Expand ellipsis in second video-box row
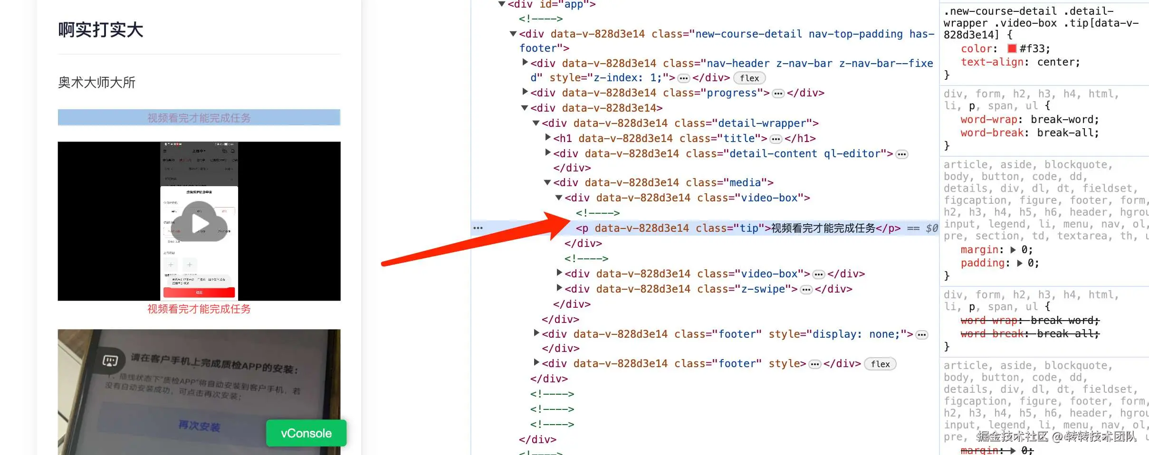Image resolution: width=1149 pixels, height=455 pixels. tap(818, 275)
